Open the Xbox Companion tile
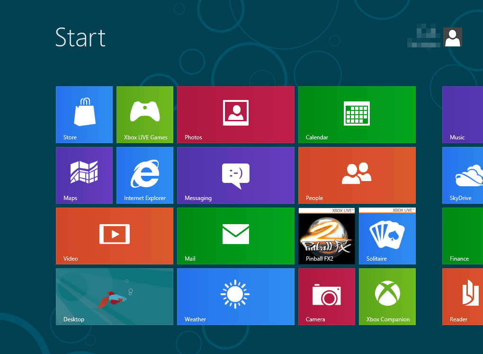Image resolution: width=483 pixels, height=354 pixels. point(387,297)
